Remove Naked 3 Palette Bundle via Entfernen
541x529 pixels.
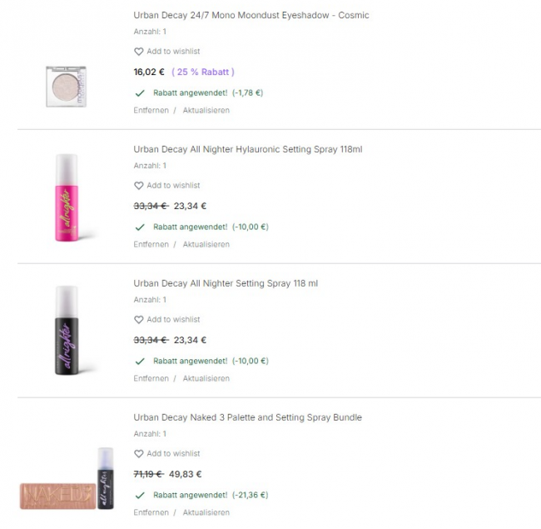(151, 512)
